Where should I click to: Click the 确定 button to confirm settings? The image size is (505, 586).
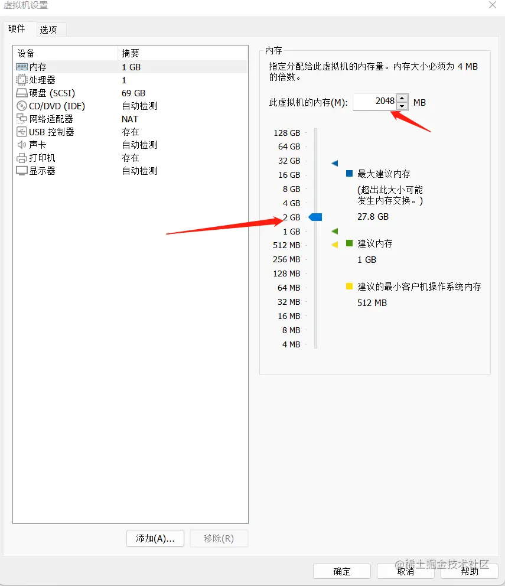point(341,571)
